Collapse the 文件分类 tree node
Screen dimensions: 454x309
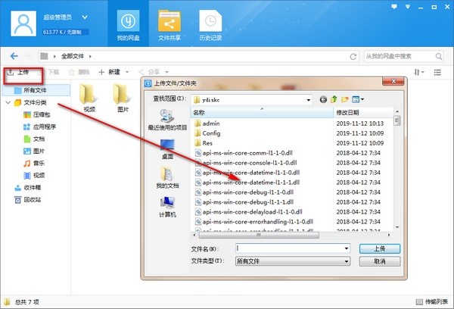click(8, 102)
